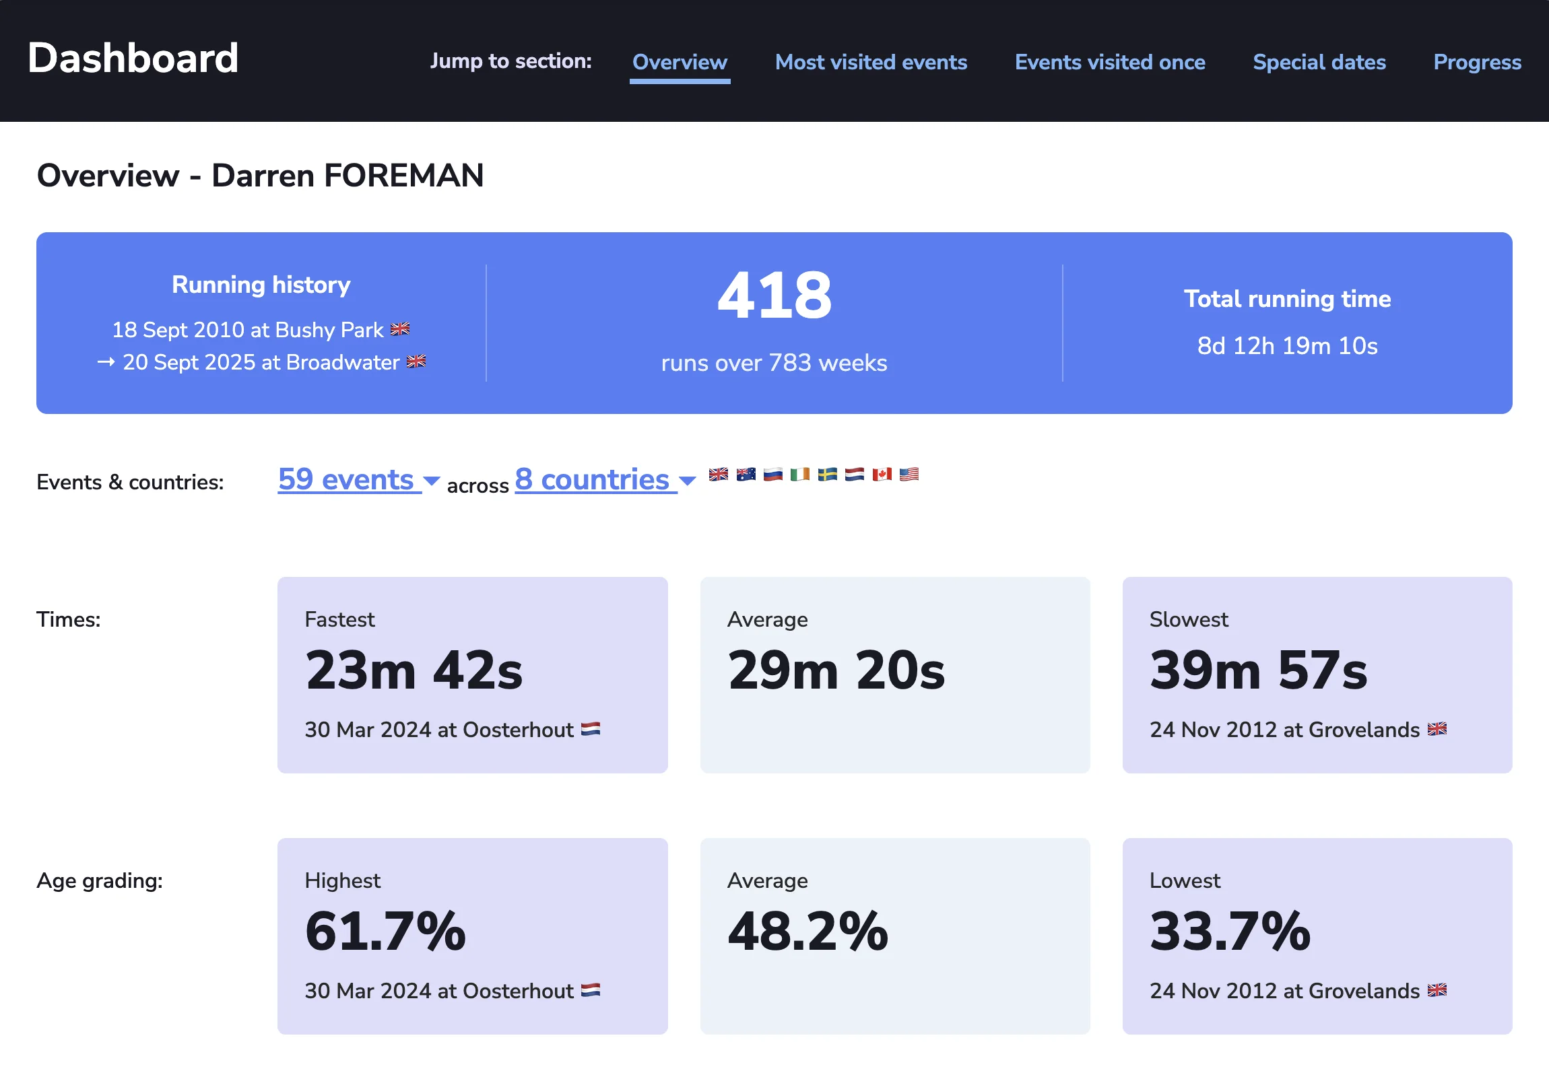
Task: Jump to Most visited events section
Action: point(870,62)
